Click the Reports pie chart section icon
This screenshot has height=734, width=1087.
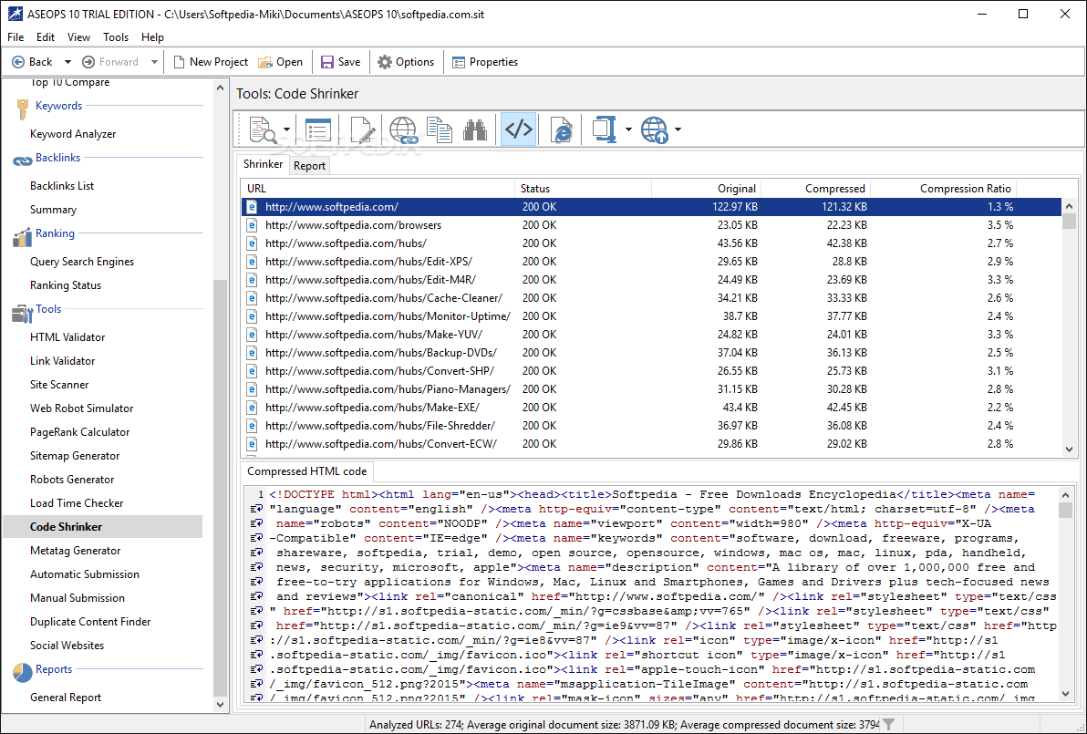22,672
